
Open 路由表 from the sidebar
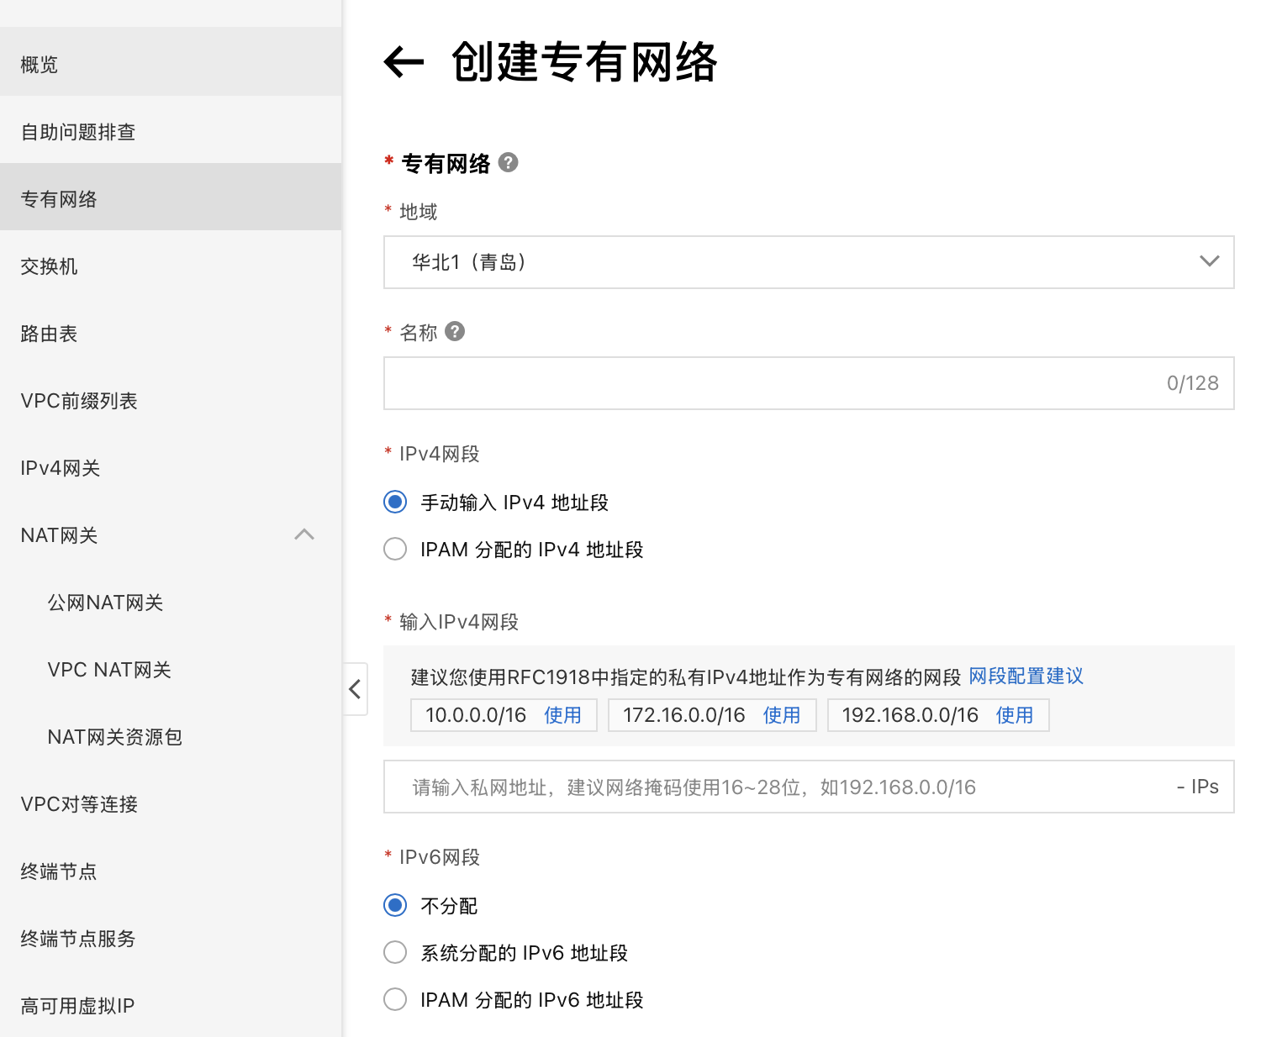(47, 333)
